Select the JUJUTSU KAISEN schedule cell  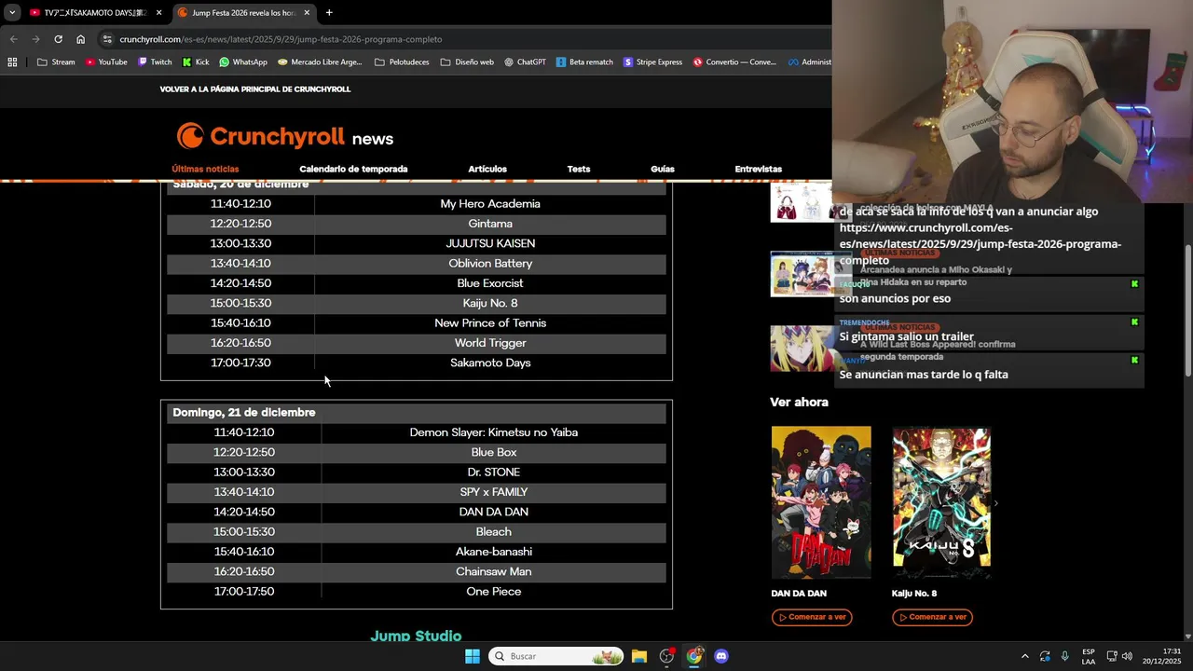[490, 243]
